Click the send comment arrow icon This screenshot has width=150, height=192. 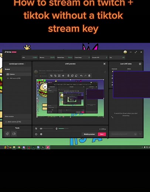click(x=140, y=134)
